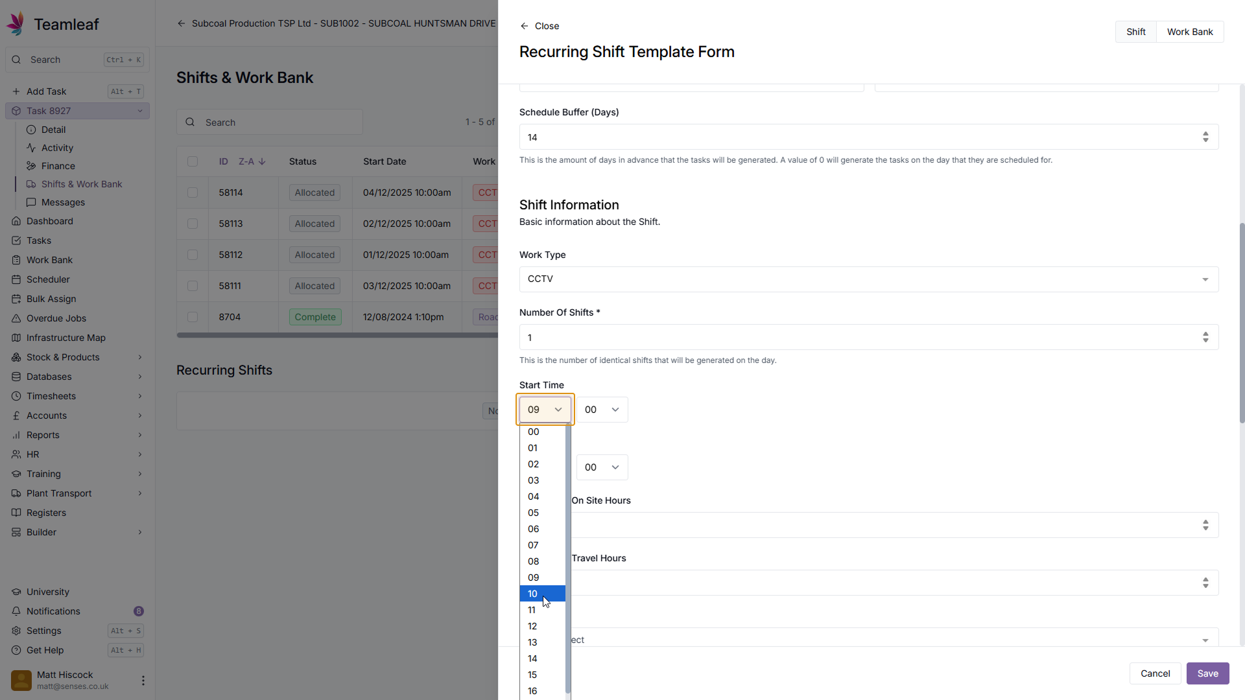Screen dimensions: 1245x700
Task: Toggle the select-all shifts header checkbox
Action: [193, 161]
